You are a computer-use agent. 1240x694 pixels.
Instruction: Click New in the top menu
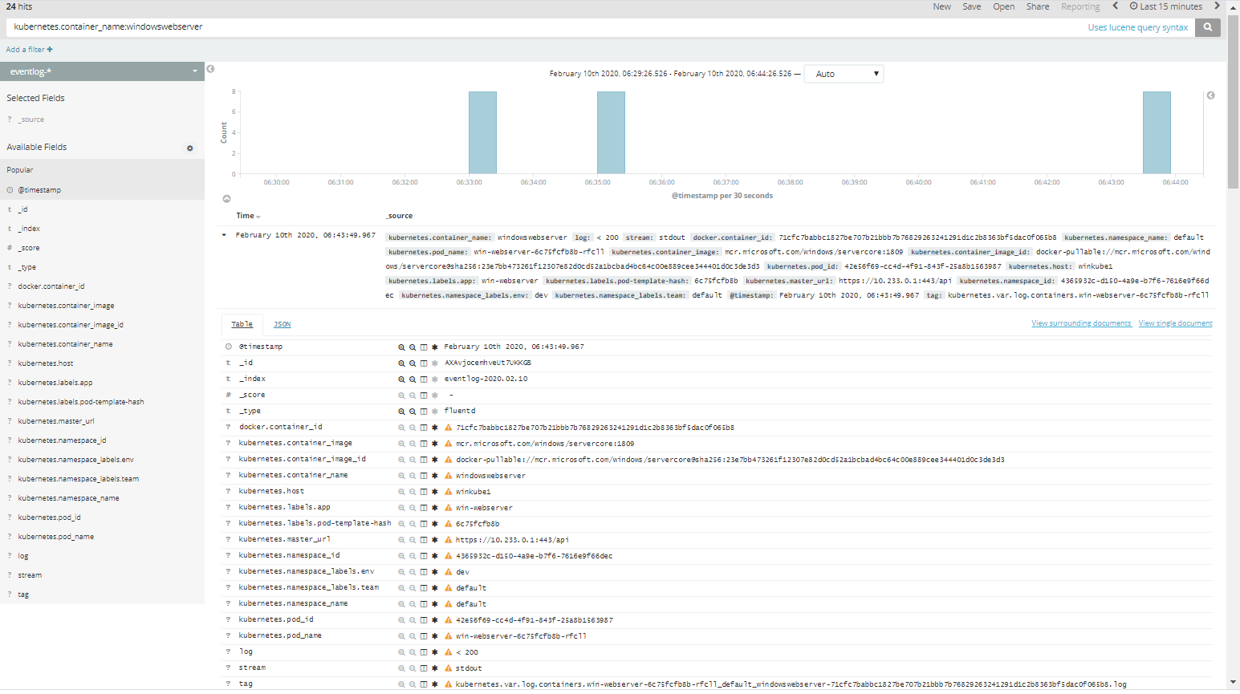point(941,6)
